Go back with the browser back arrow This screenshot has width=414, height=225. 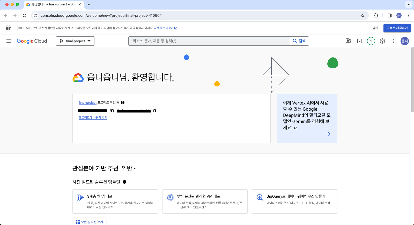tap(6, 15)
